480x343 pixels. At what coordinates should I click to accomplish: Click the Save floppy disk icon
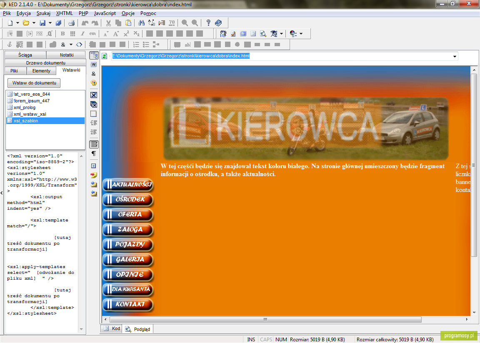point(42,23)
